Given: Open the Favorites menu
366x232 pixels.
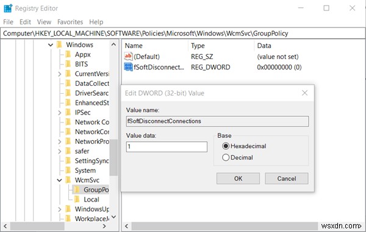Looking at the screenshot, I should [70, 22].
